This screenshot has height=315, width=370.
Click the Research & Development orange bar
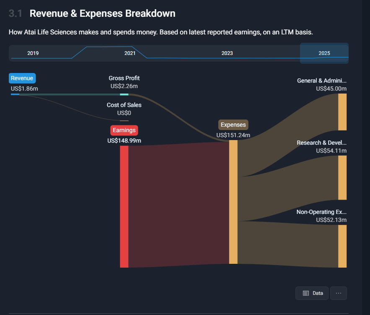342,177
